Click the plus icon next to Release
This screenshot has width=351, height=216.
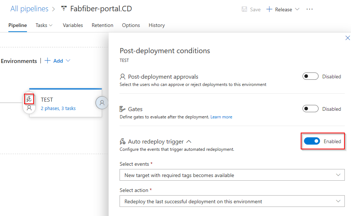(269, 9)
